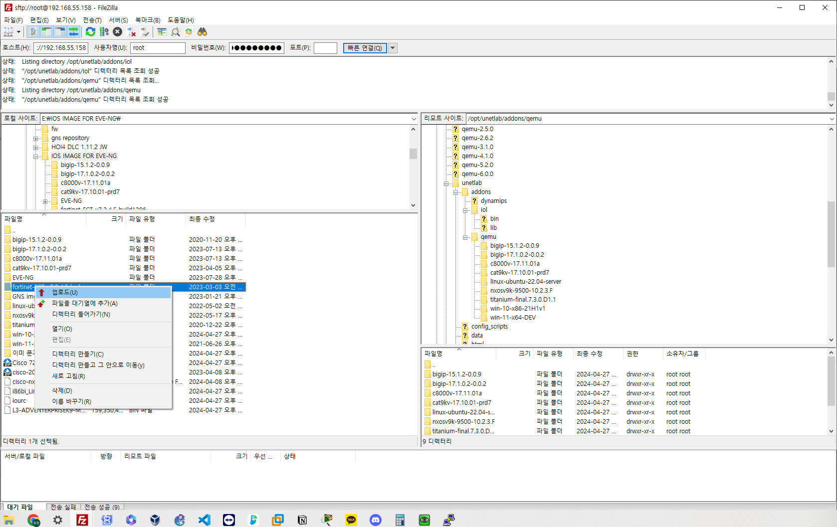Expand the EVE-NG local tree folder
This screenshot has width=837, height=527.
point(45,201)
